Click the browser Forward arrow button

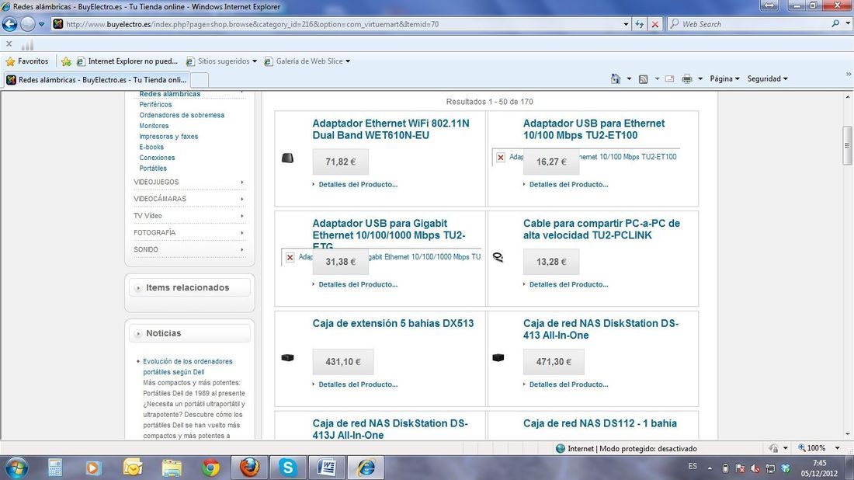click(x=28, y=24)
